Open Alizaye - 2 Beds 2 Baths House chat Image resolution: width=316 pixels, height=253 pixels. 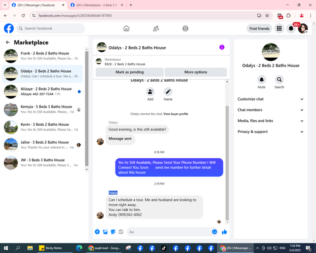click(x=42, y=92)
